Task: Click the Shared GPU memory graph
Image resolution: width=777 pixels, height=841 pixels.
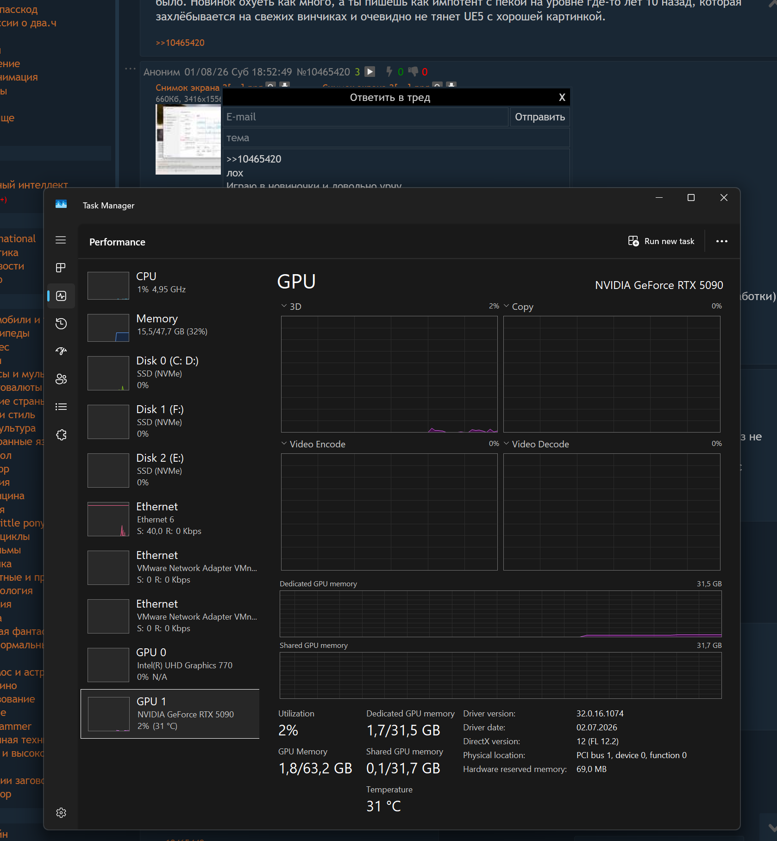Action: tap(501, 675)
